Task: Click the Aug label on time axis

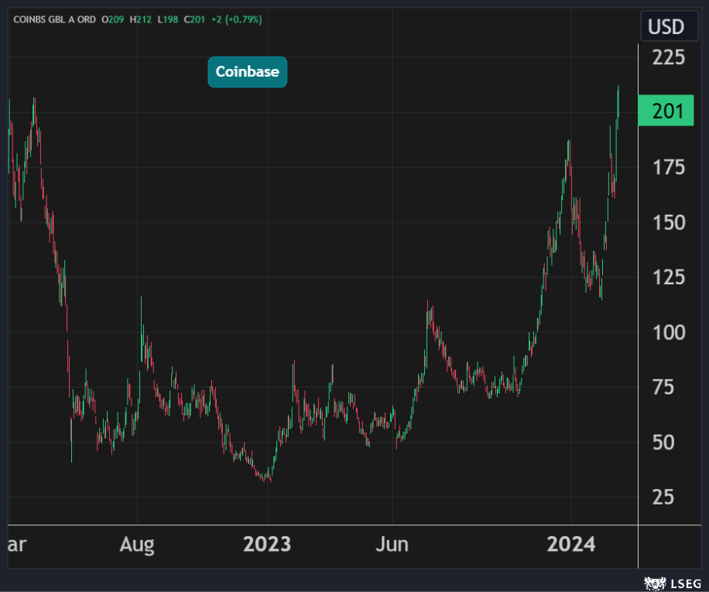Action: tap(137, 544)
